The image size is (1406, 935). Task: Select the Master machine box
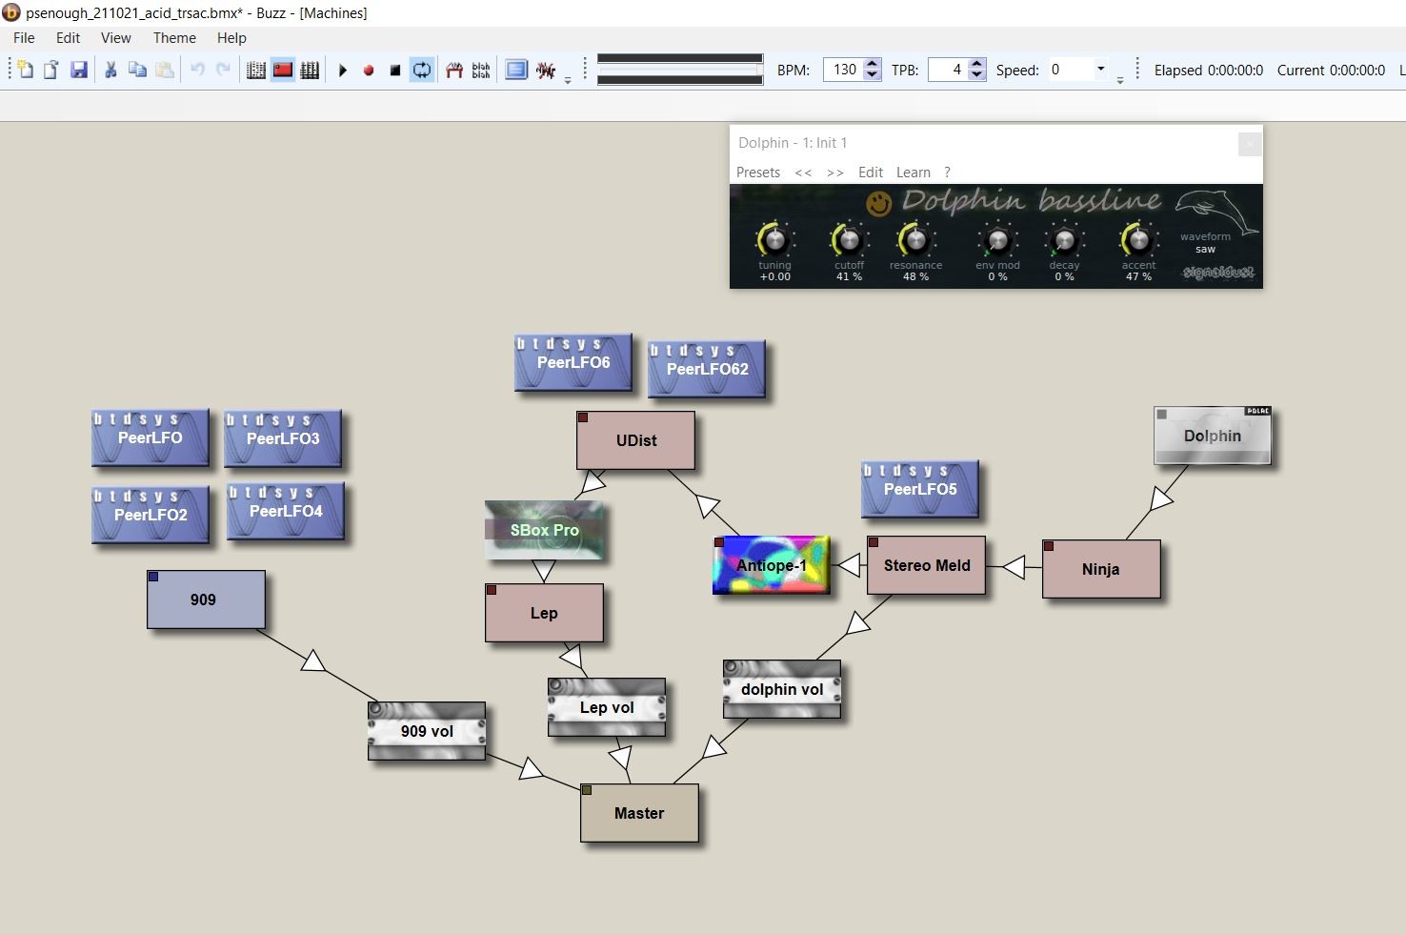[639, 813]
